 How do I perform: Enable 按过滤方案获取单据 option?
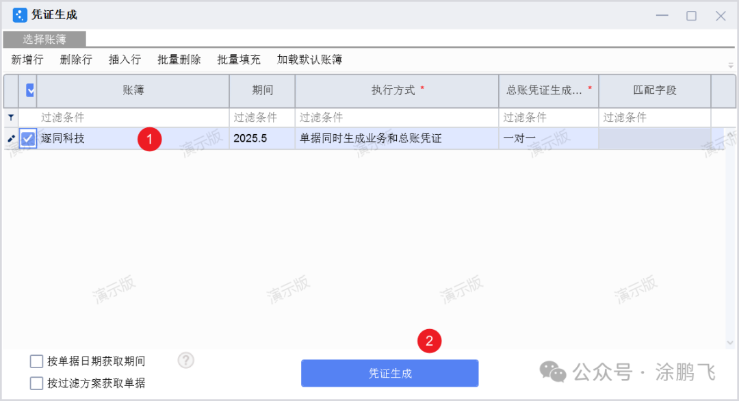pyautogui.click(x=37, y=383)
